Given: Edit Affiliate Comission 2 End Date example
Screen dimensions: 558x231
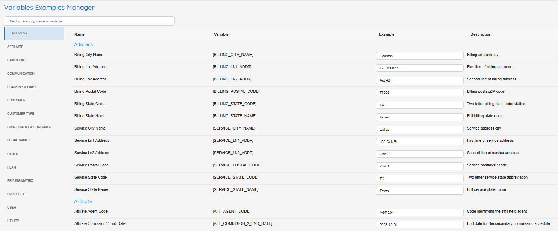Looking at the screenshot, I should point(419,225).
